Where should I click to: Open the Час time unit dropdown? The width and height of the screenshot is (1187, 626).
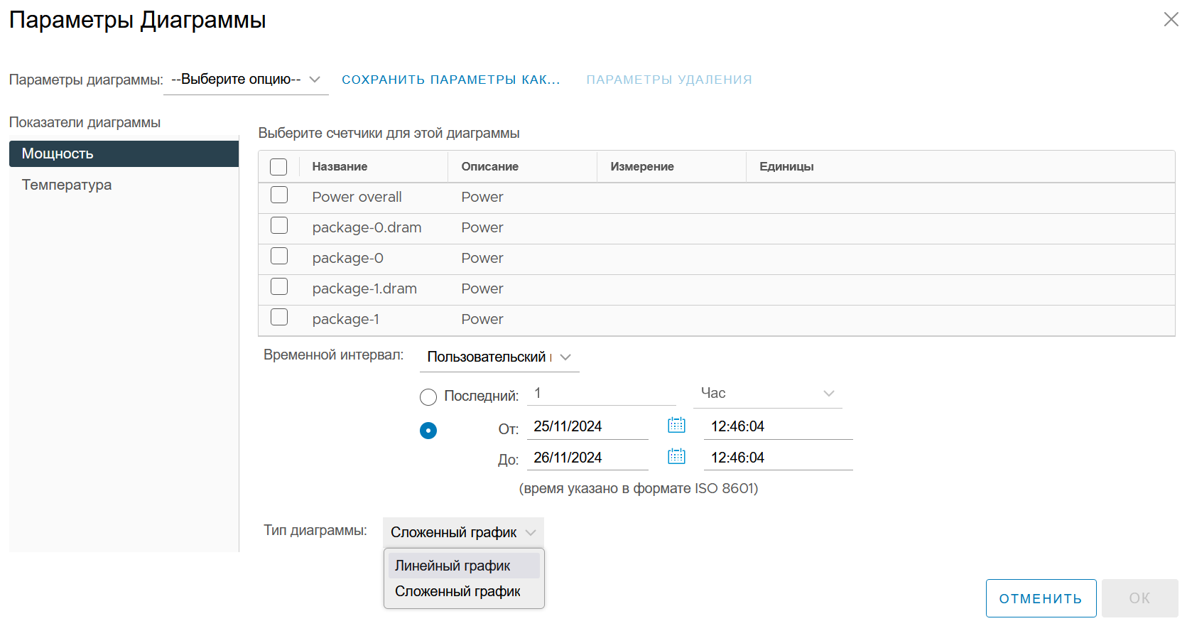pyautogui.click(x=768, y=394)
